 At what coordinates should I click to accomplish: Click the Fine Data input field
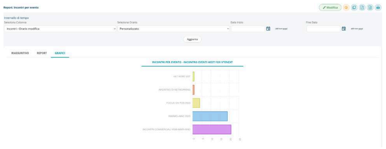pyautogui.click(x=323, y=29)
